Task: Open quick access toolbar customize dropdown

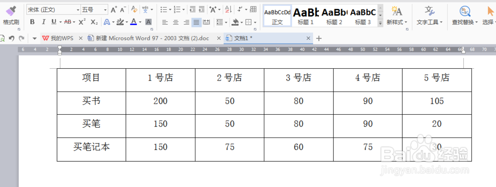Action: click(x=35, y=39)
